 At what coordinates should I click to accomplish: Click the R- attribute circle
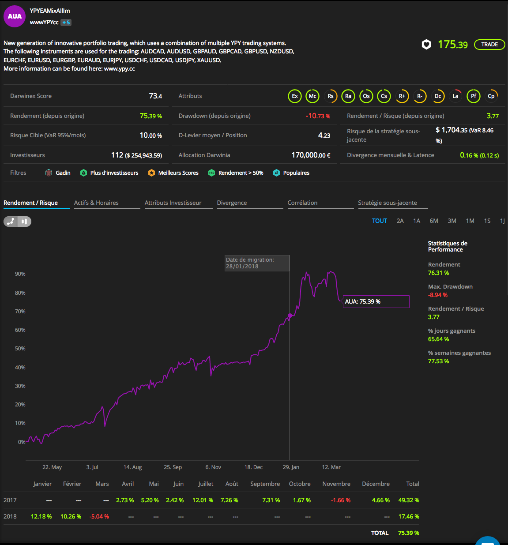click(x=420, y=96)
